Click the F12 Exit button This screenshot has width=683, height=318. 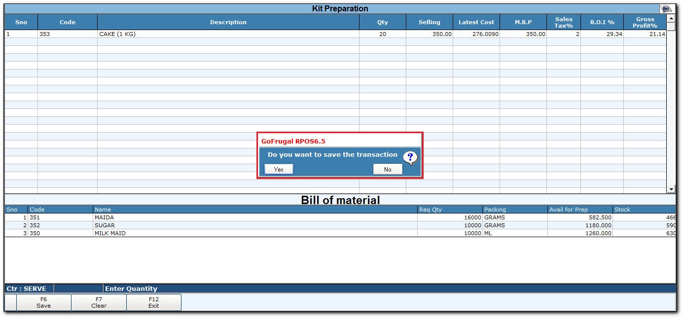[154, 302]
